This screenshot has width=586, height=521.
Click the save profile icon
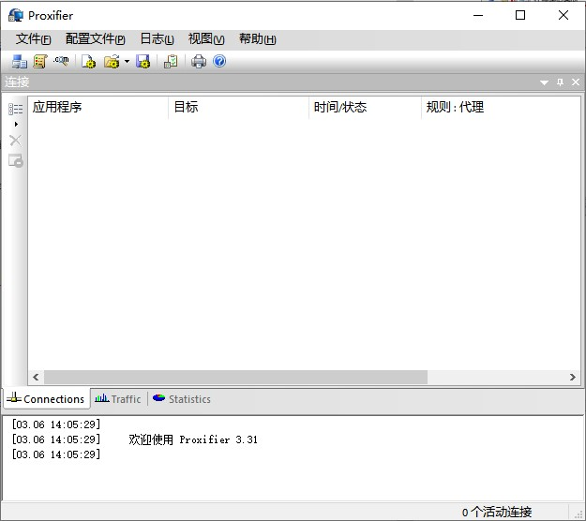pyautogui.click(x=143, y=62)
